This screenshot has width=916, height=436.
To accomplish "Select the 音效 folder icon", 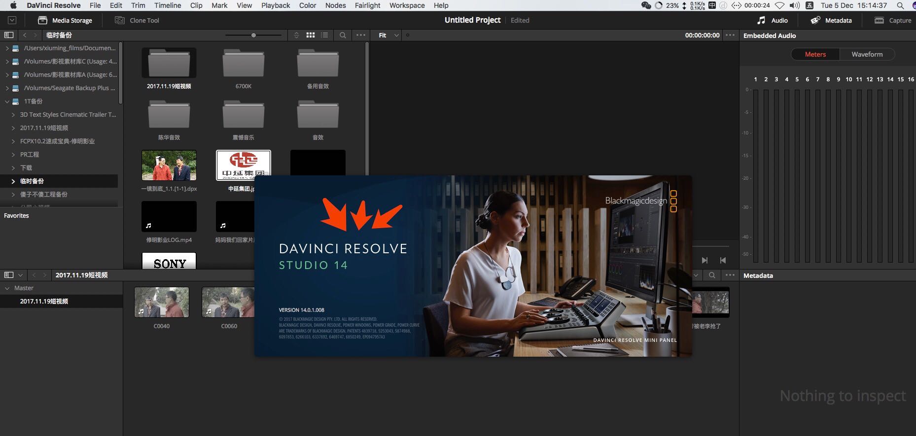I will [x=318, y=114].
